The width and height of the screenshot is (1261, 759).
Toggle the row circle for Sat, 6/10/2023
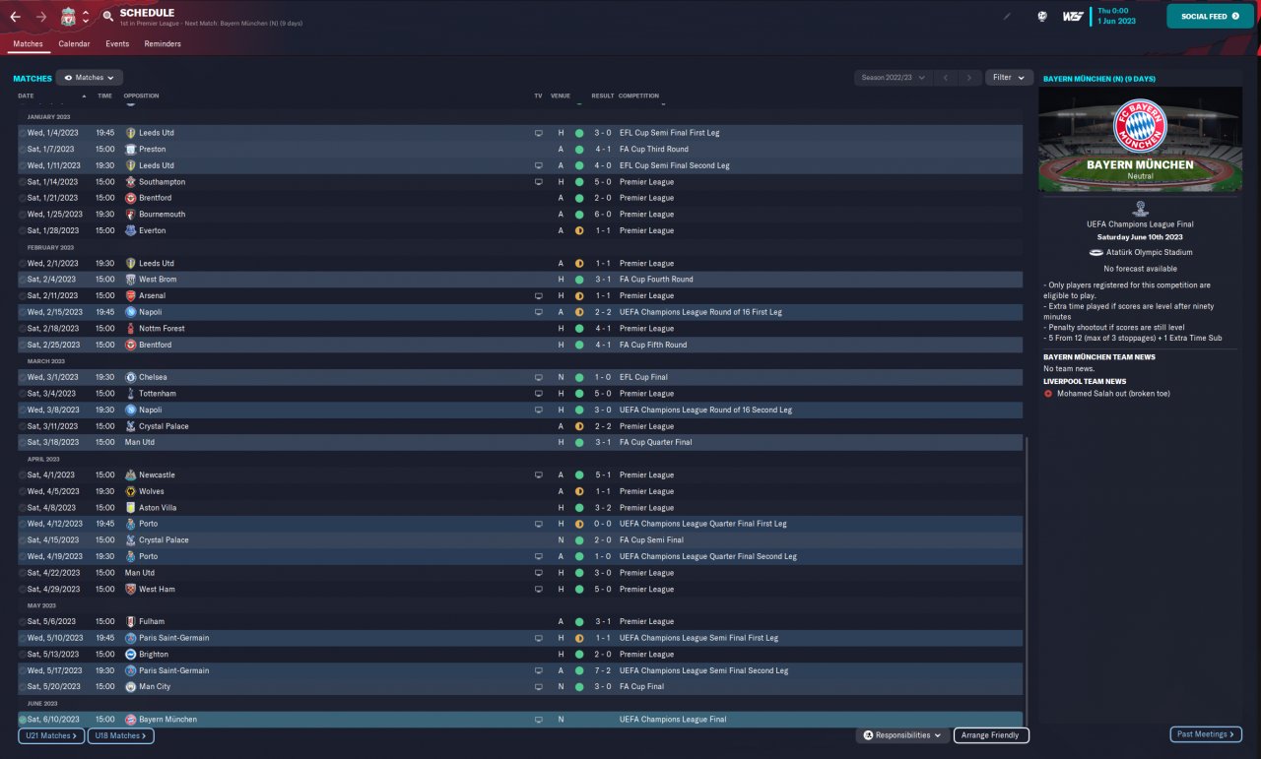click(x=23, y=720)
